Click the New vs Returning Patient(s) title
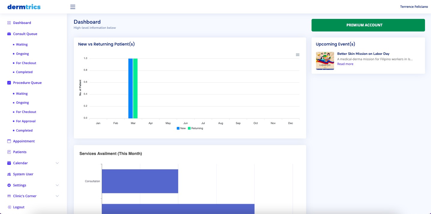 click(106, 44)
